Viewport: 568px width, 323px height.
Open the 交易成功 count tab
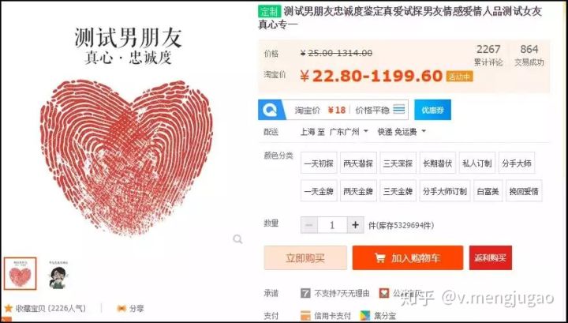(x=529, y=54)
